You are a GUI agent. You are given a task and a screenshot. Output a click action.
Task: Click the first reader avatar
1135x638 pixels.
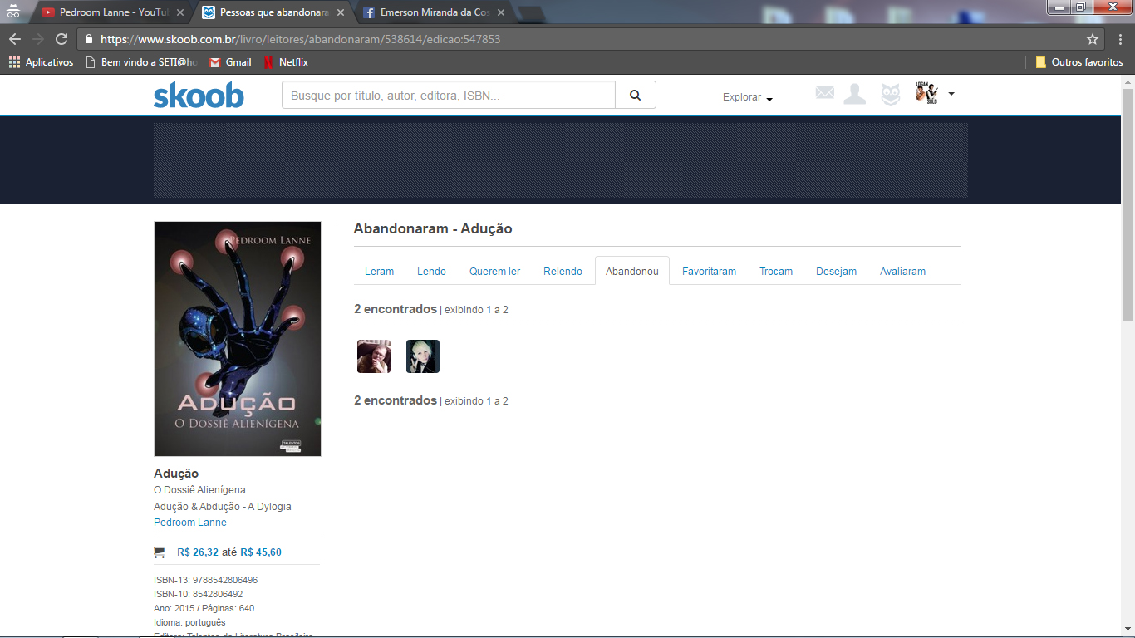(374, 356)
